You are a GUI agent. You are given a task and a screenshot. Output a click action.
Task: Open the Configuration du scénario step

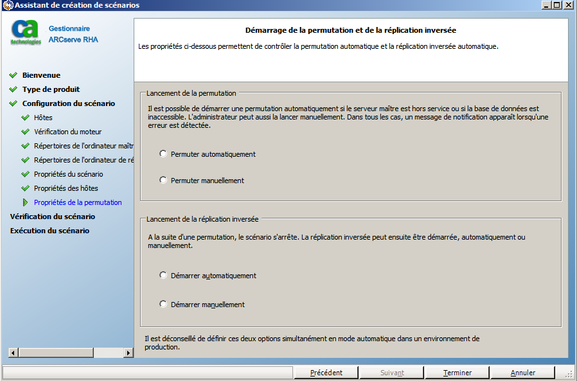[69, 103]
